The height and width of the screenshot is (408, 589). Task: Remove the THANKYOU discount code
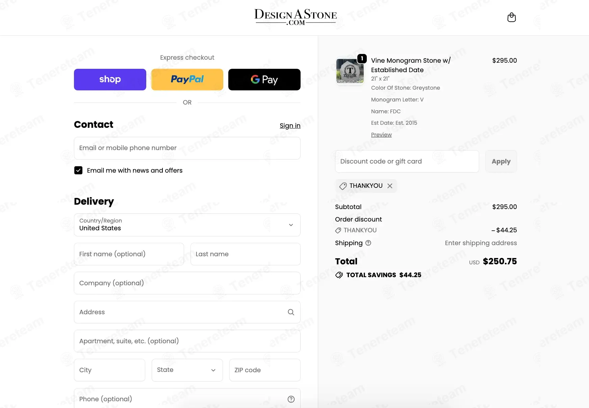390,186
